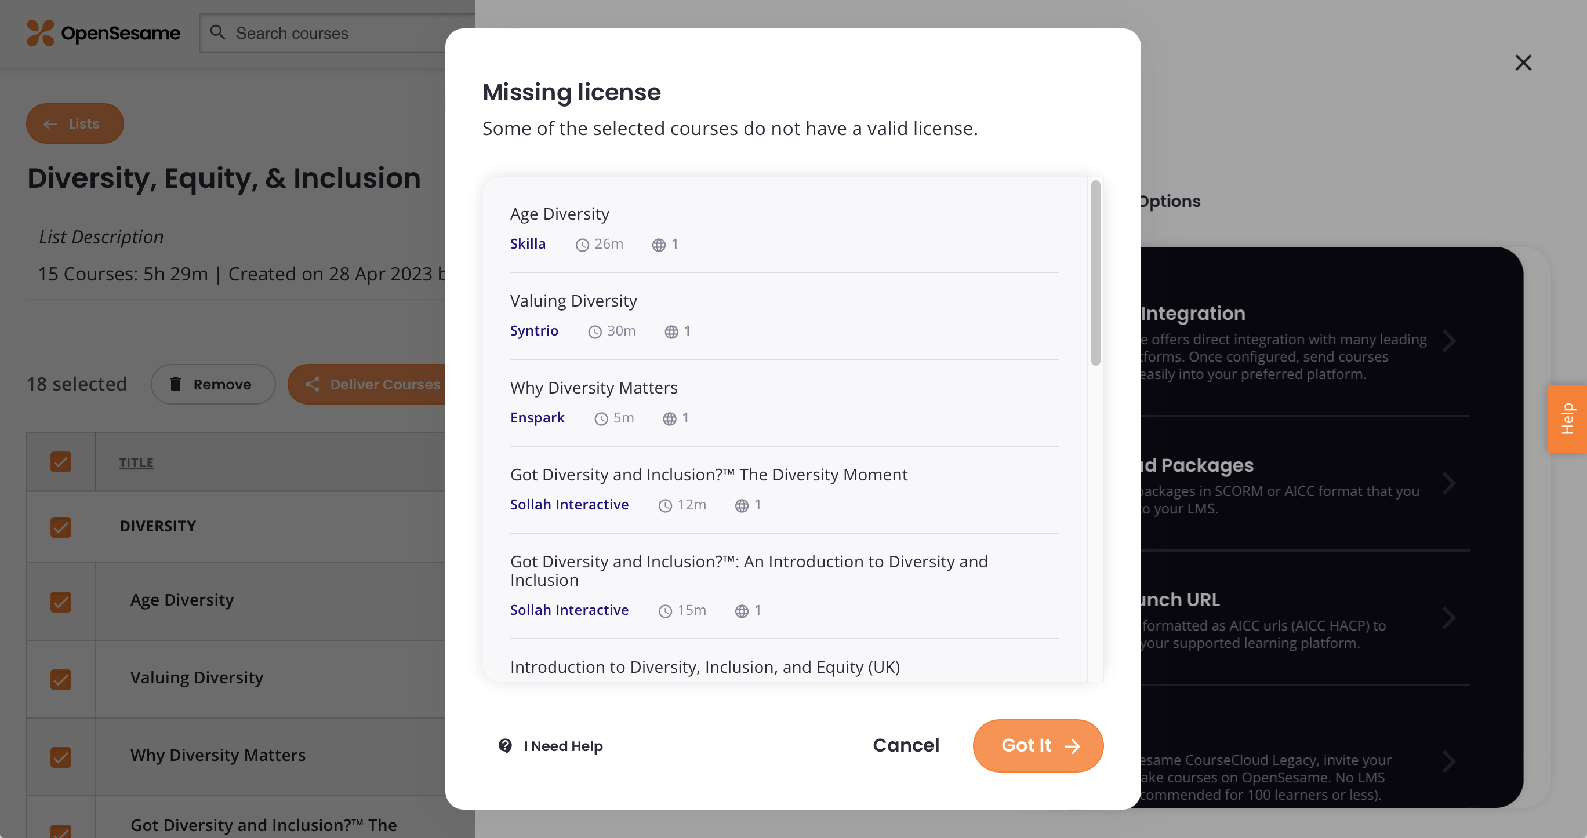Screen dimensions: 1587x838
Task: Click the List Description text
Action: 101,236
